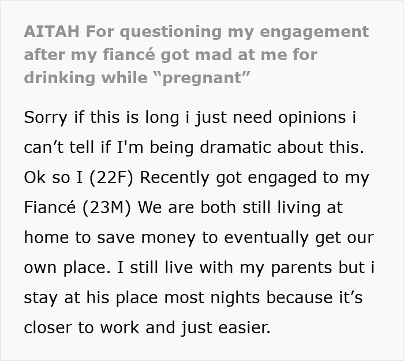This screenshot has height=361, width=404.
Task: Click the quoted word "pregnant" in the title
Action: (203, 79)
